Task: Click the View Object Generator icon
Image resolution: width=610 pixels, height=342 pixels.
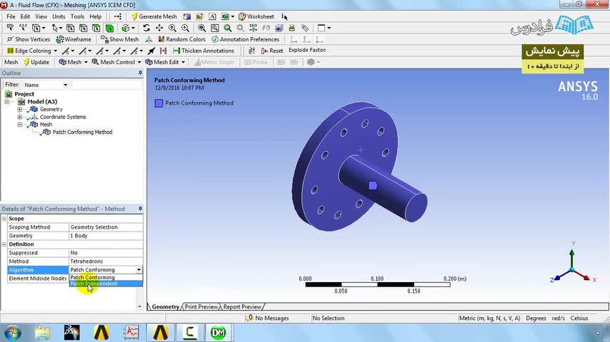Action: click(x=118, y=16)
